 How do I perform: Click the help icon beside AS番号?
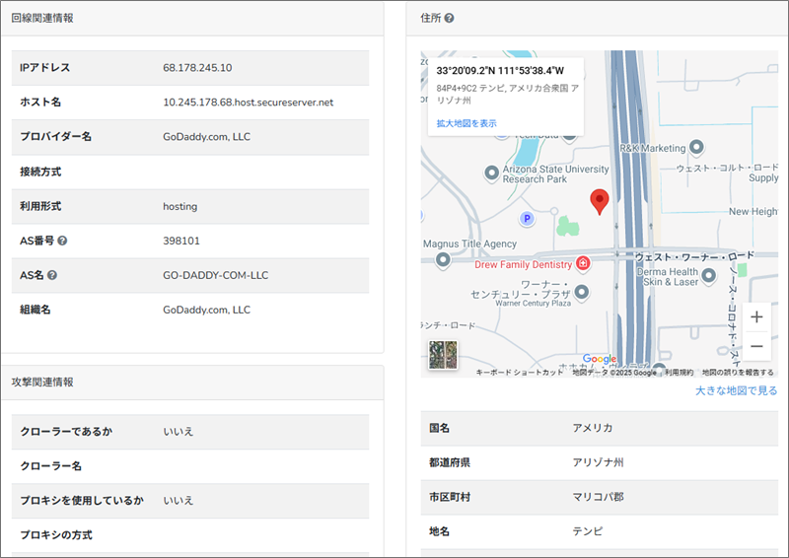[62, 241]
